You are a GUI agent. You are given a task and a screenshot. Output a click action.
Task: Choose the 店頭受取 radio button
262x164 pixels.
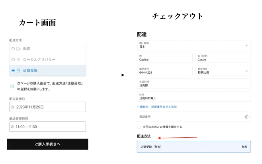pyautogui.click(x=13, y=70)
